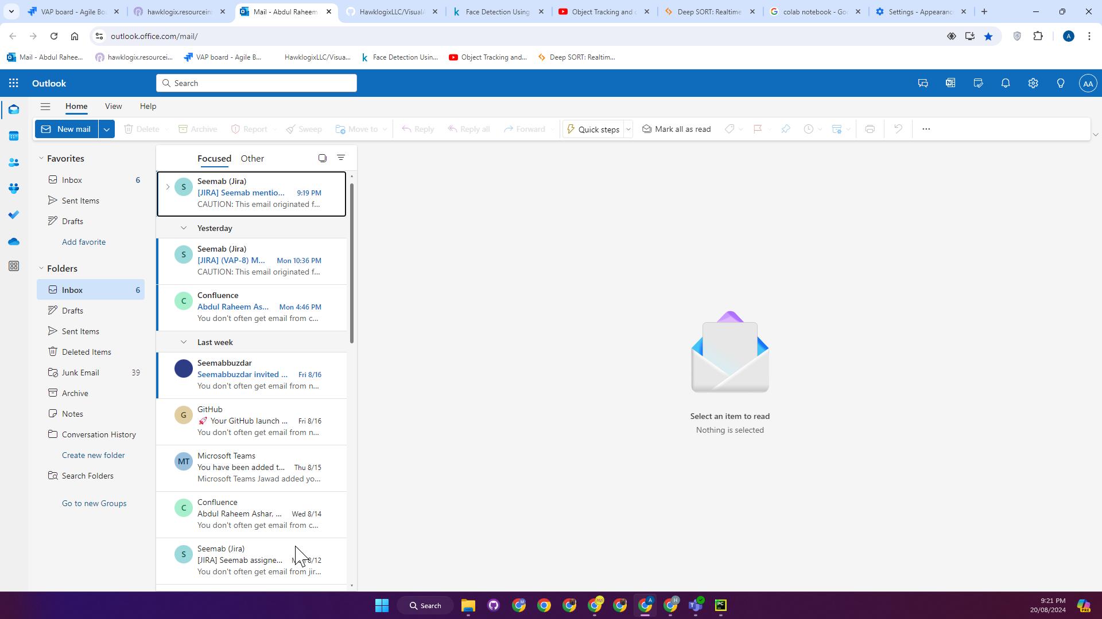Screen dimensions: 1102x619
Task: Open the Outlook app launcher grid
Action: (x=14, y=83)
